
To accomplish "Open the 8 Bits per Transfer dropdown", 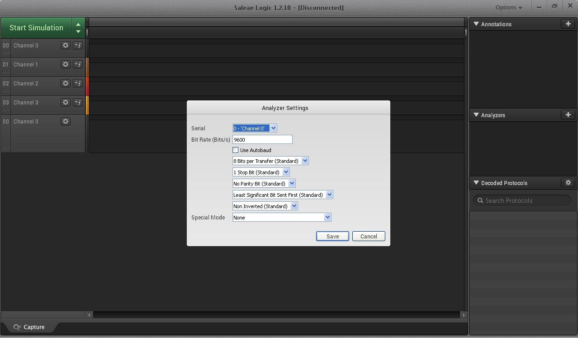I will tap(270, 161).
